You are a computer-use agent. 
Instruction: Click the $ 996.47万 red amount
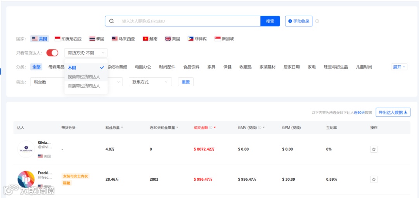point(203,179)
